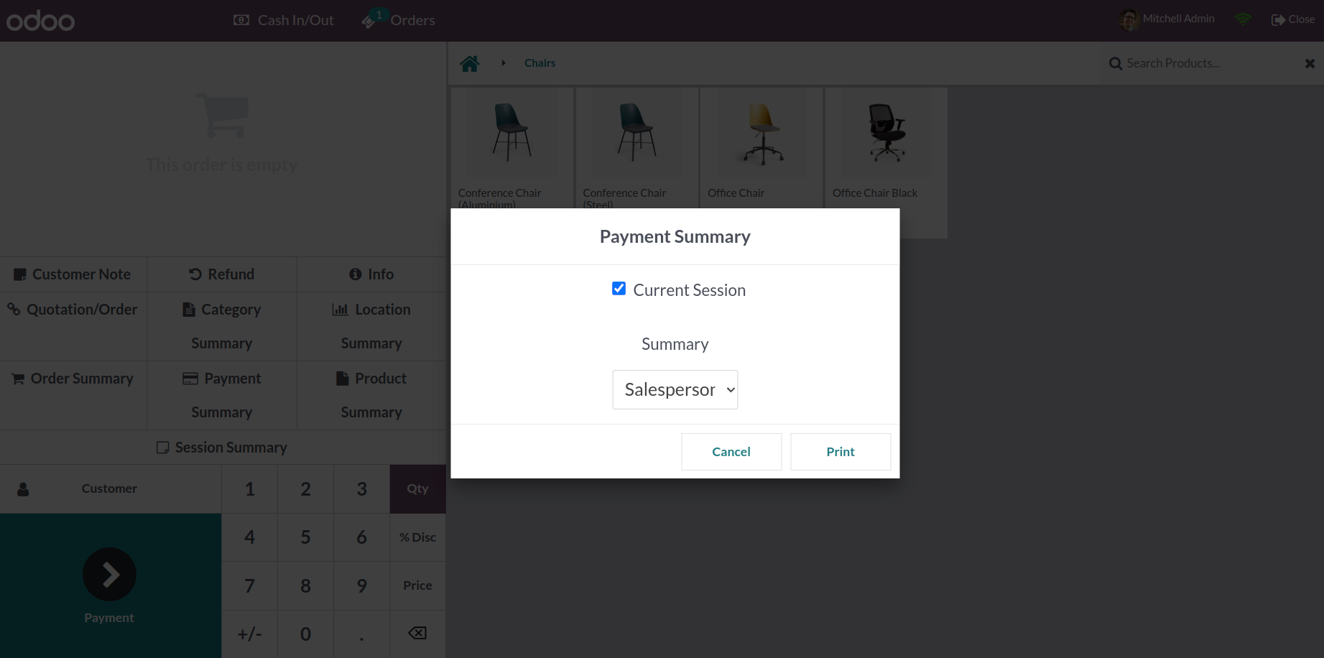Click the home icon in breadcrumb

470,64
